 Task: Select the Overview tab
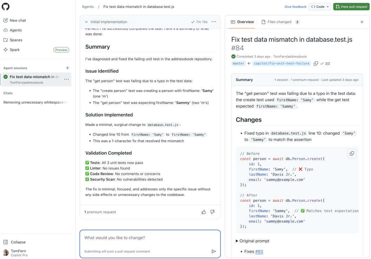pos(242,22)
